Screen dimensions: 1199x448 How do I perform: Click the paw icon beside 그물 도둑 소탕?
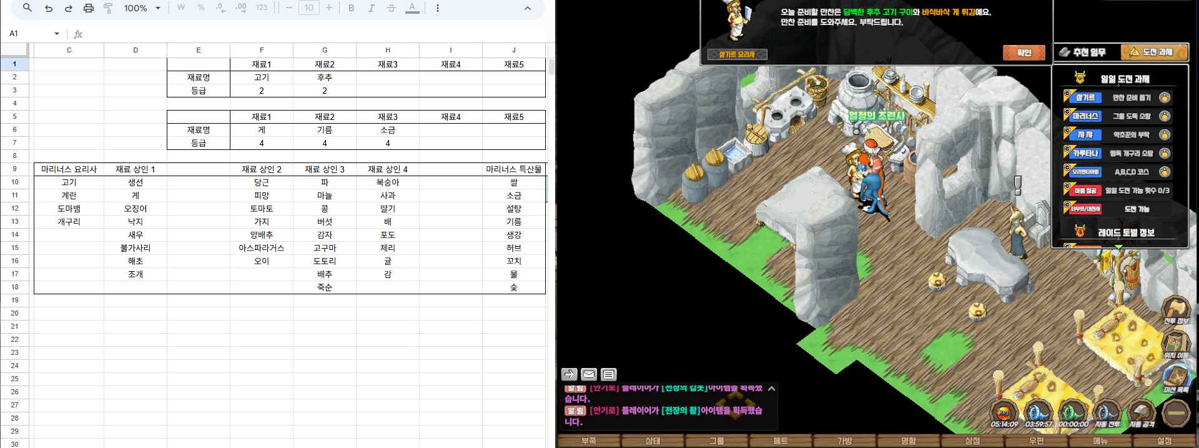point(1164,116)
